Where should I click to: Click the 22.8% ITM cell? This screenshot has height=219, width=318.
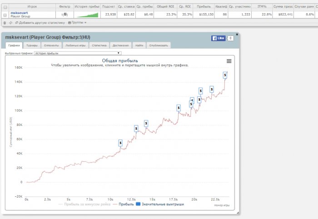coord(262,15)
